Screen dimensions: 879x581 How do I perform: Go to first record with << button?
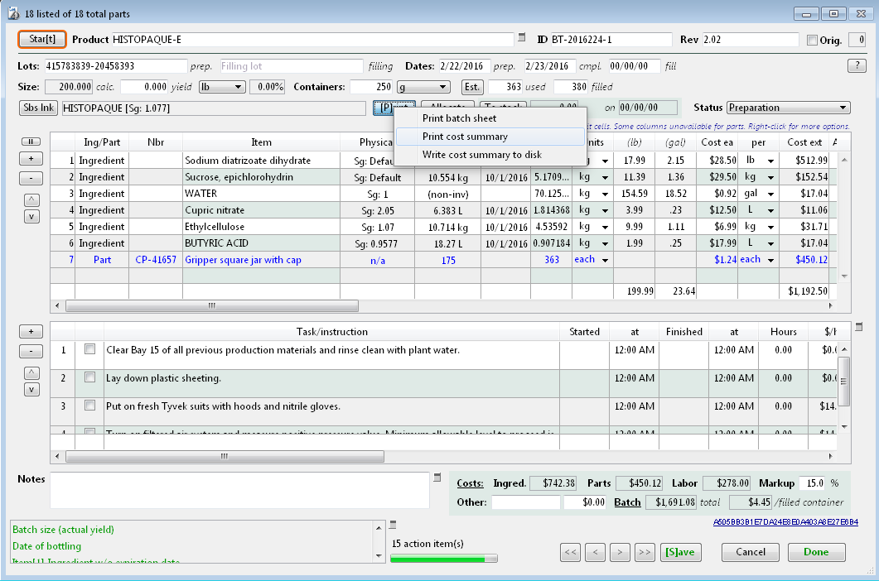pos(570,552)
